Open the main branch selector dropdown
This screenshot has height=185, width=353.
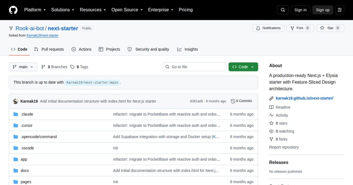23,67
